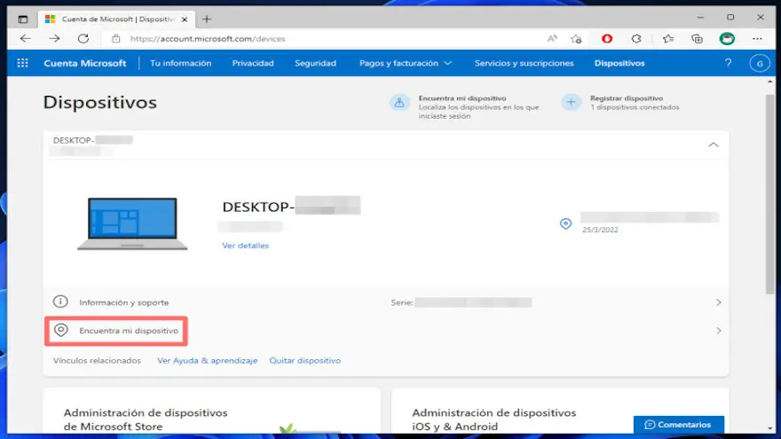This screenshot has height=439, width=781.
Task: Click Administración de dispositivos iOS y & Android heading
Action: 493,419
